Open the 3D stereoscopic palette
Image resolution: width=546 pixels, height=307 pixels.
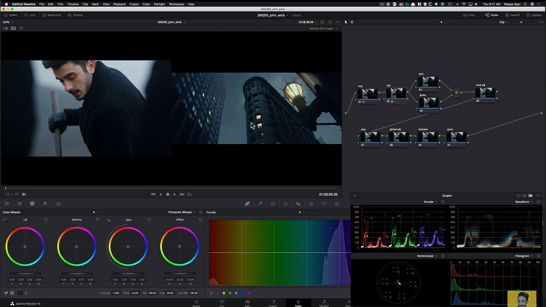click(x=337, y=204)
